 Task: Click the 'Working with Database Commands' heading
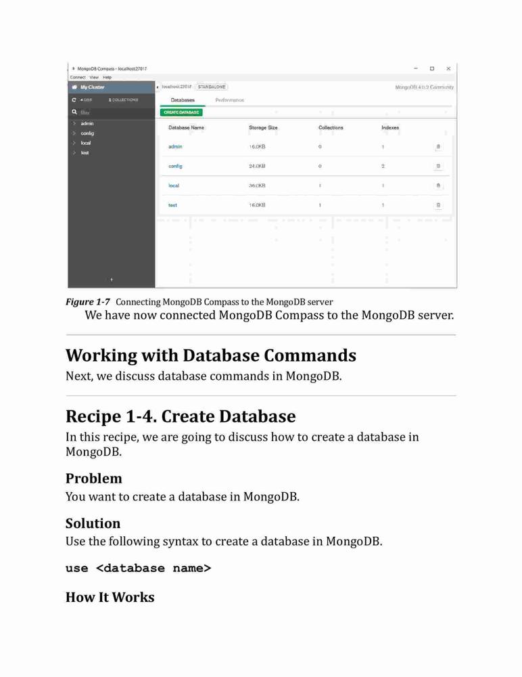pyautogui.click(x=211, y=355)
